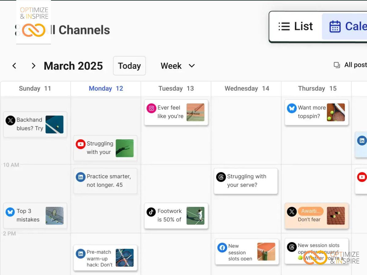
Task: Switch to the List view tab
Action: 295,27
